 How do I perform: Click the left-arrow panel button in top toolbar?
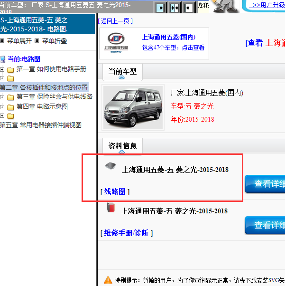coord(189,8)
